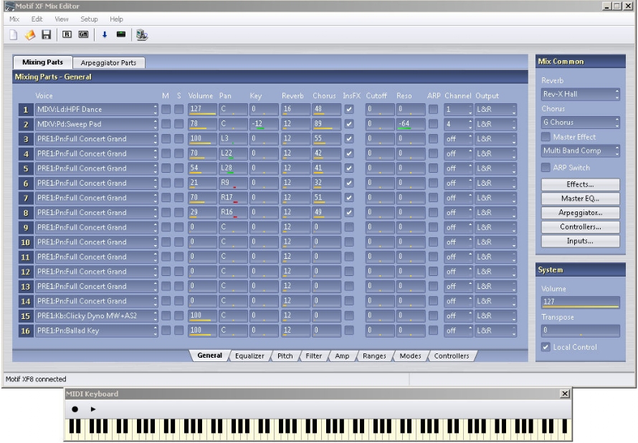Uncheck InsFX for part 8
Image resolution: width=638 pixels, height=443 pixels.
click(349, 212)
